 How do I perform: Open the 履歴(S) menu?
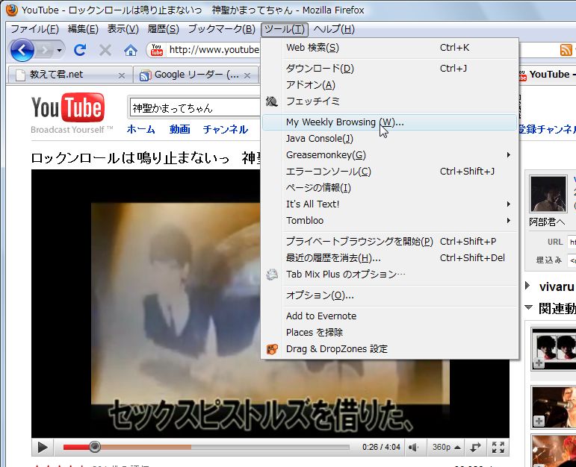click(x=163, y=29)
